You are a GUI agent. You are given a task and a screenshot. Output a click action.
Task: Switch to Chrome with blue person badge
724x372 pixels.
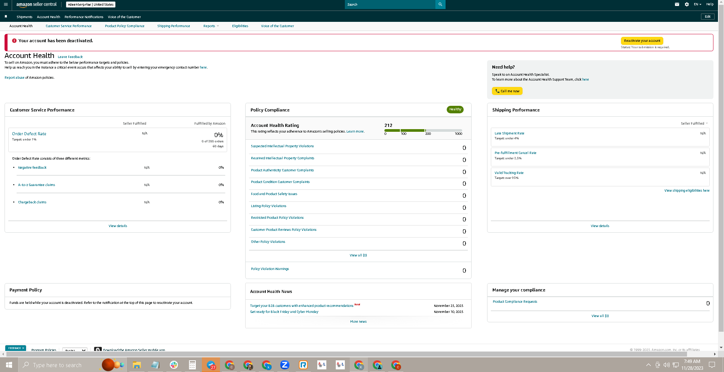(377, 365)
